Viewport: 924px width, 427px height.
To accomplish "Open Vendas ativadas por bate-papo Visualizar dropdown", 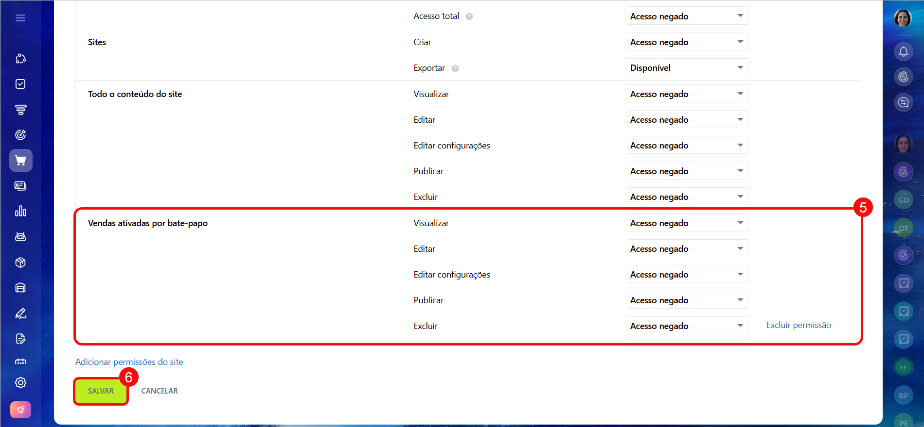I will click(687, 223).
